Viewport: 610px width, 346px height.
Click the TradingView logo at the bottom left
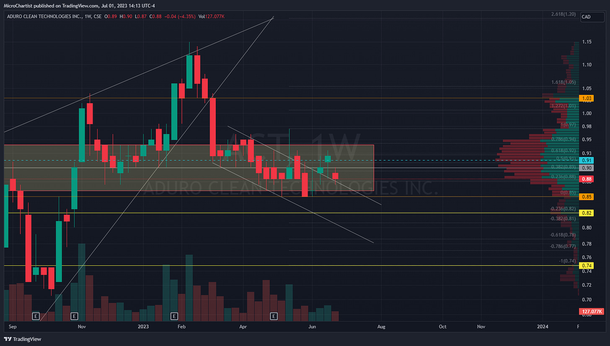click(23, 339)
